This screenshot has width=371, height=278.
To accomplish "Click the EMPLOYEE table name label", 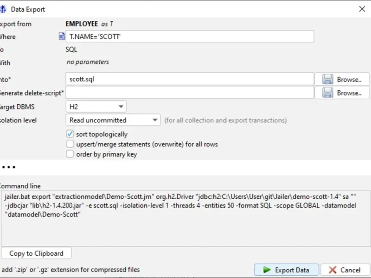I will (82, 24).
